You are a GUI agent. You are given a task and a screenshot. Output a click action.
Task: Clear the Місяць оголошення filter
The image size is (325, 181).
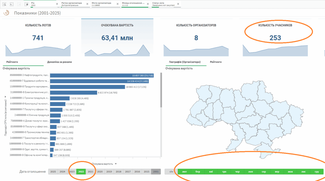(148, 4)
